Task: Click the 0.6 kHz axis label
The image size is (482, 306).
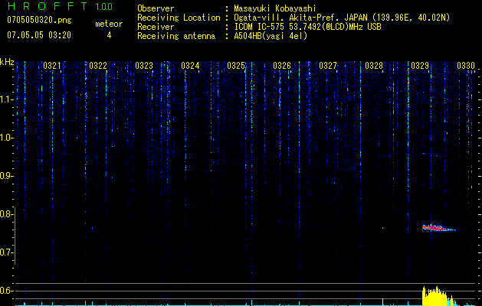Action: (6, 291)
